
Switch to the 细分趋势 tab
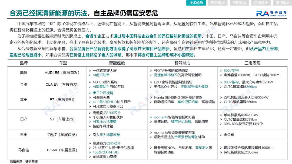point(217,3)
